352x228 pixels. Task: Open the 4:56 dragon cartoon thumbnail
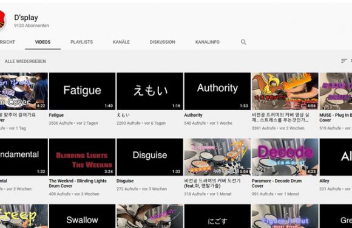point(285,91)
